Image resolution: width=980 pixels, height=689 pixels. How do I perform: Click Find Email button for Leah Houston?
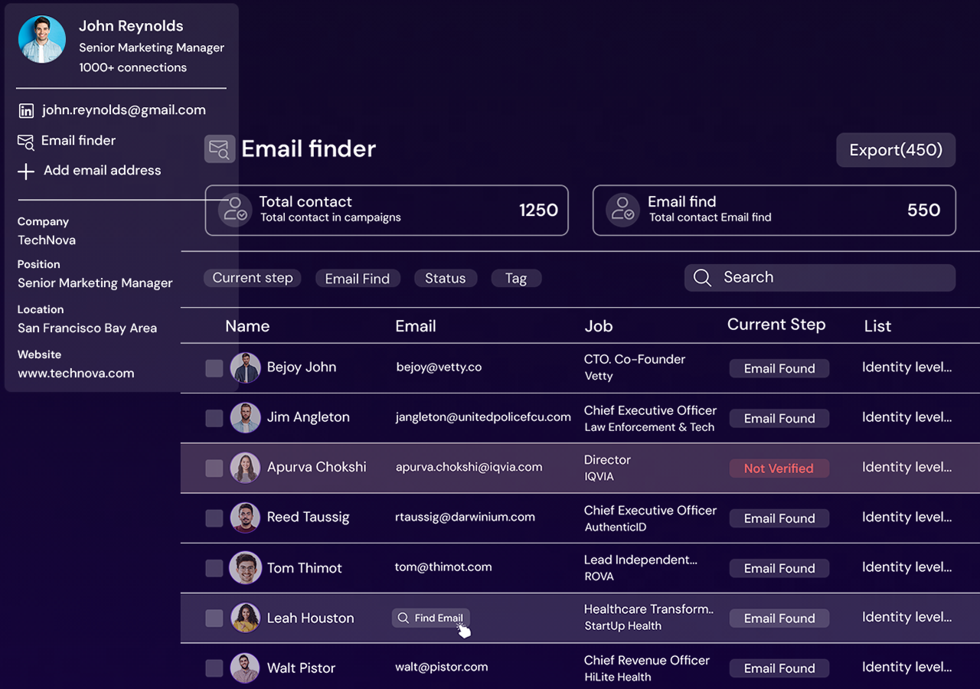click(431, 618)
